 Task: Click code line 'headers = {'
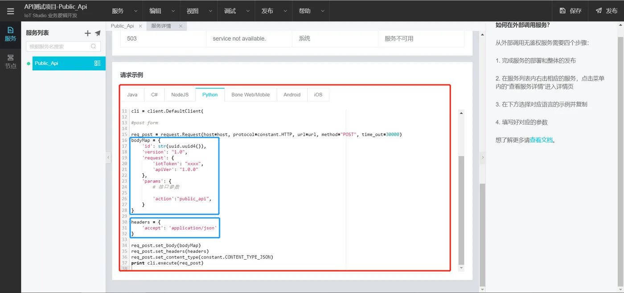(146, 222)
